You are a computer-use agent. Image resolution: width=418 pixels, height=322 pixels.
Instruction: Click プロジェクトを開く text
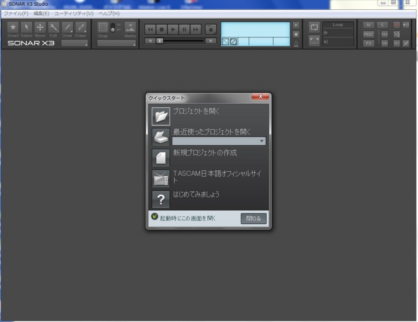(196, 111)
